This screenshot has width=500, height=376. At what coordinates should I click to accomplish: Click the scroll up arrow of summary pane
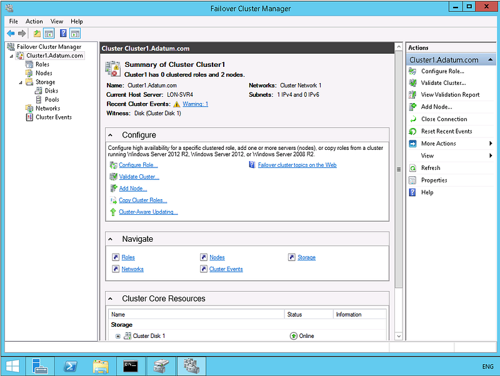399,47
